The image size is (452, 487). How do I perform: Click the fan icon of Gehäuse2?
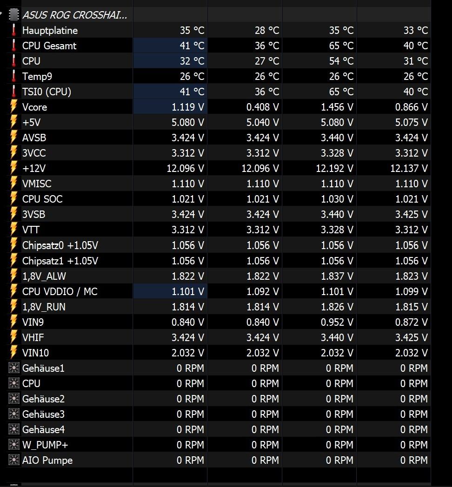[13, 399]
